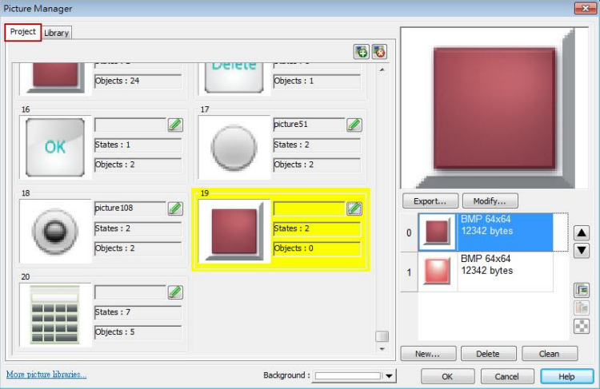Select the red square picture 19 thumbnail

coord(234,231)
